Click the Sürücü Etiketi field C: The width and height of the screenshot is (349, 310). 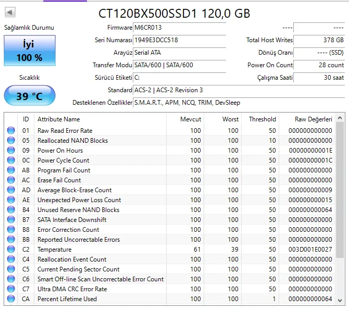(179, 78)
